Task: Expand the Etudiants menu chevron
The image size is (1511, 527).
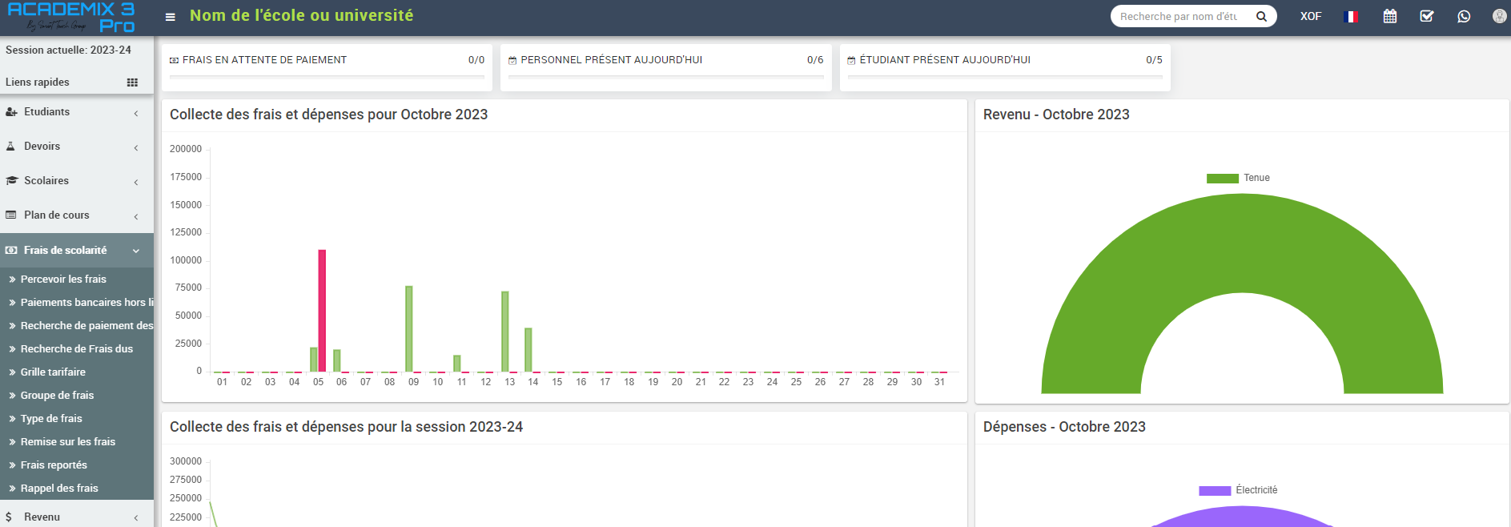Action: tap(136, 113)
